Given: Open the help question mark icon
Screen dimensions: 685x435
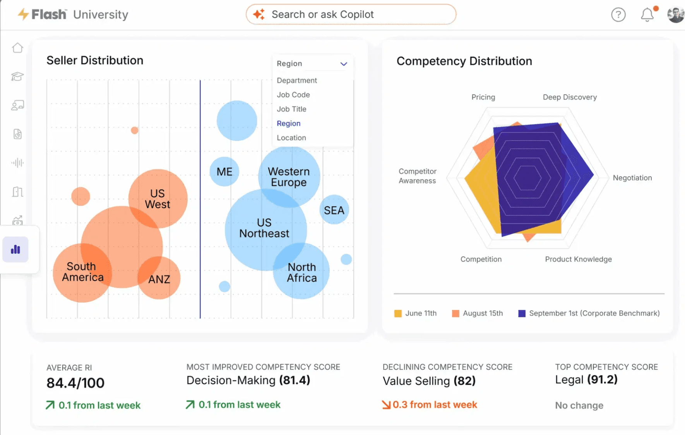Looking at the screenshot, I should pyautogui.click(x=618, y=15).
